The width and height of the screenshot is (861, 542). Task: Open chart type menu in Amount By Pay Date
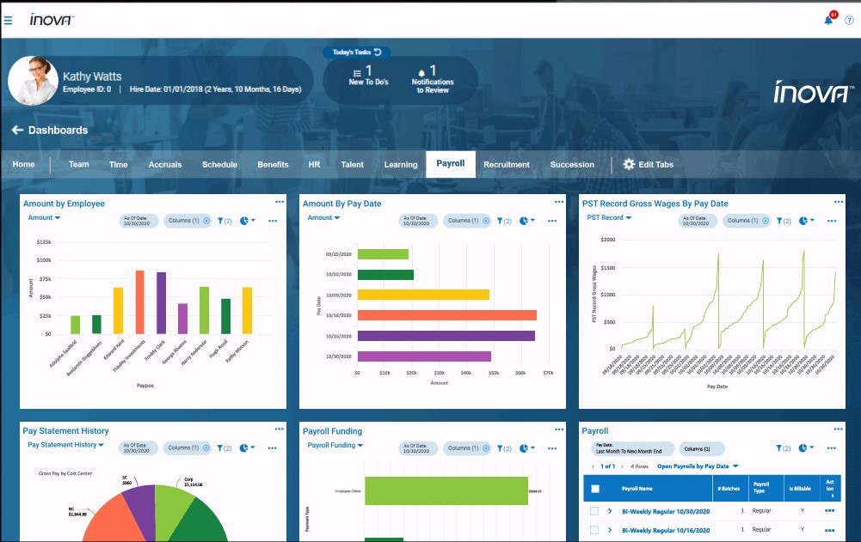(526, 221)
